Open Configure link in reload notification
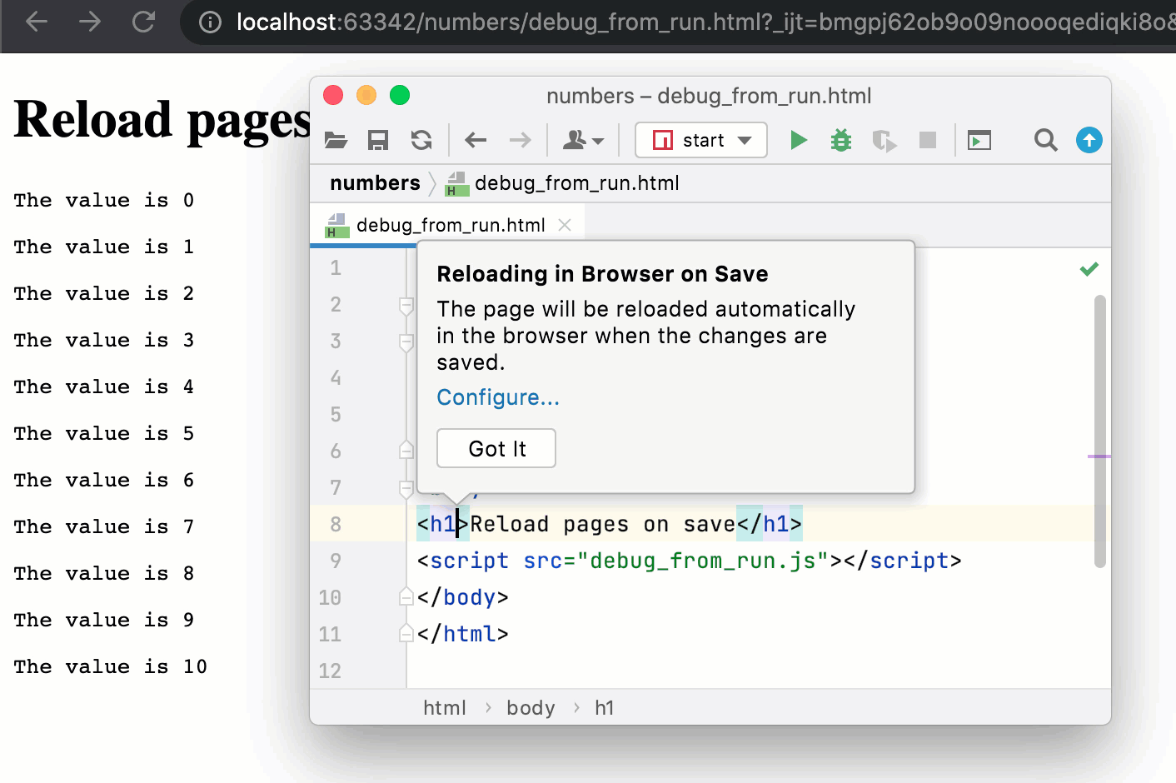Screen dimensions: 1176x783 click(497, 397)
